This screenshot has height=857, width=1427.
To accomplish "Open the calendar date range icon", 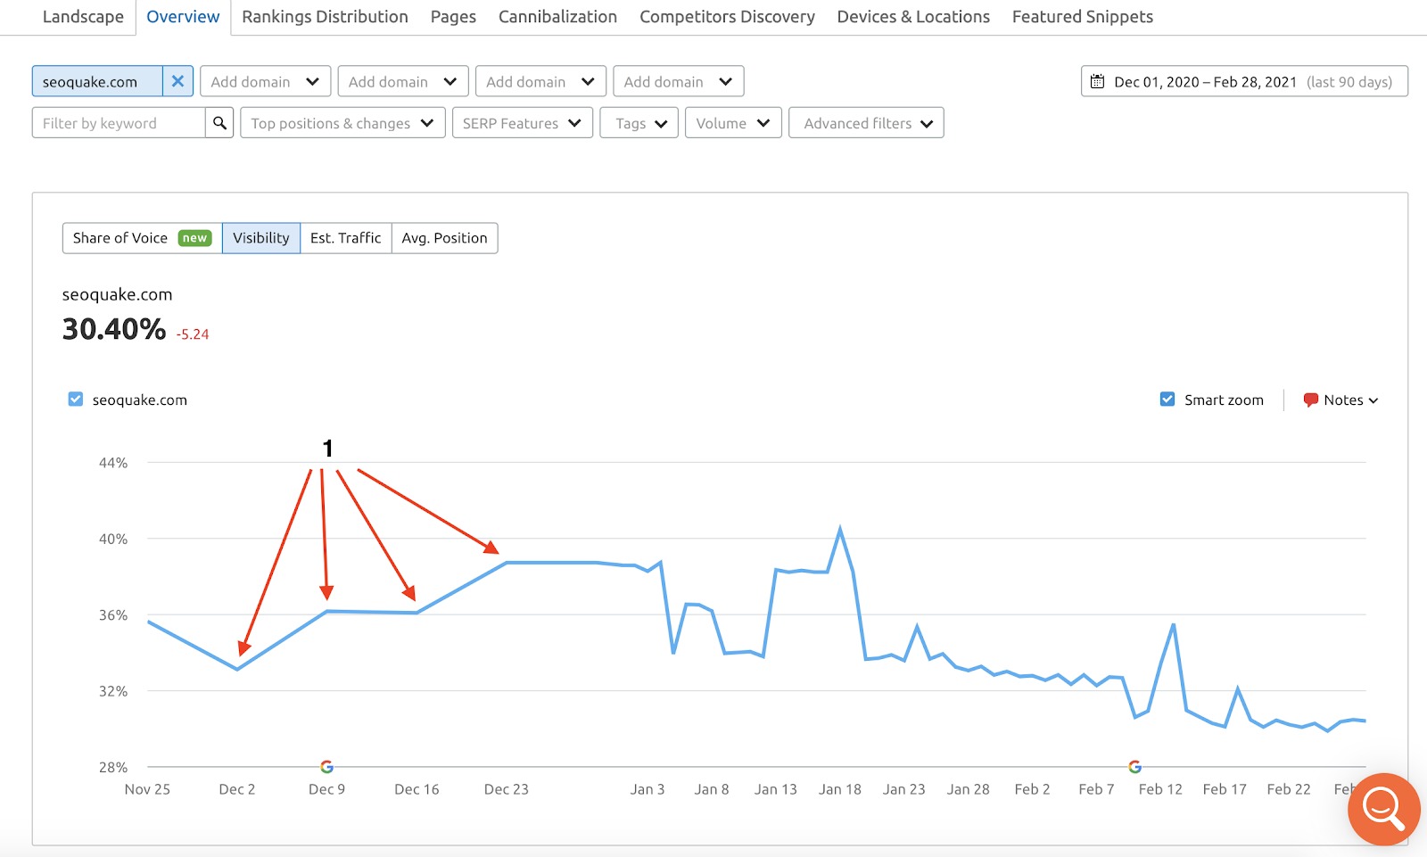I will click(1097, 82).
